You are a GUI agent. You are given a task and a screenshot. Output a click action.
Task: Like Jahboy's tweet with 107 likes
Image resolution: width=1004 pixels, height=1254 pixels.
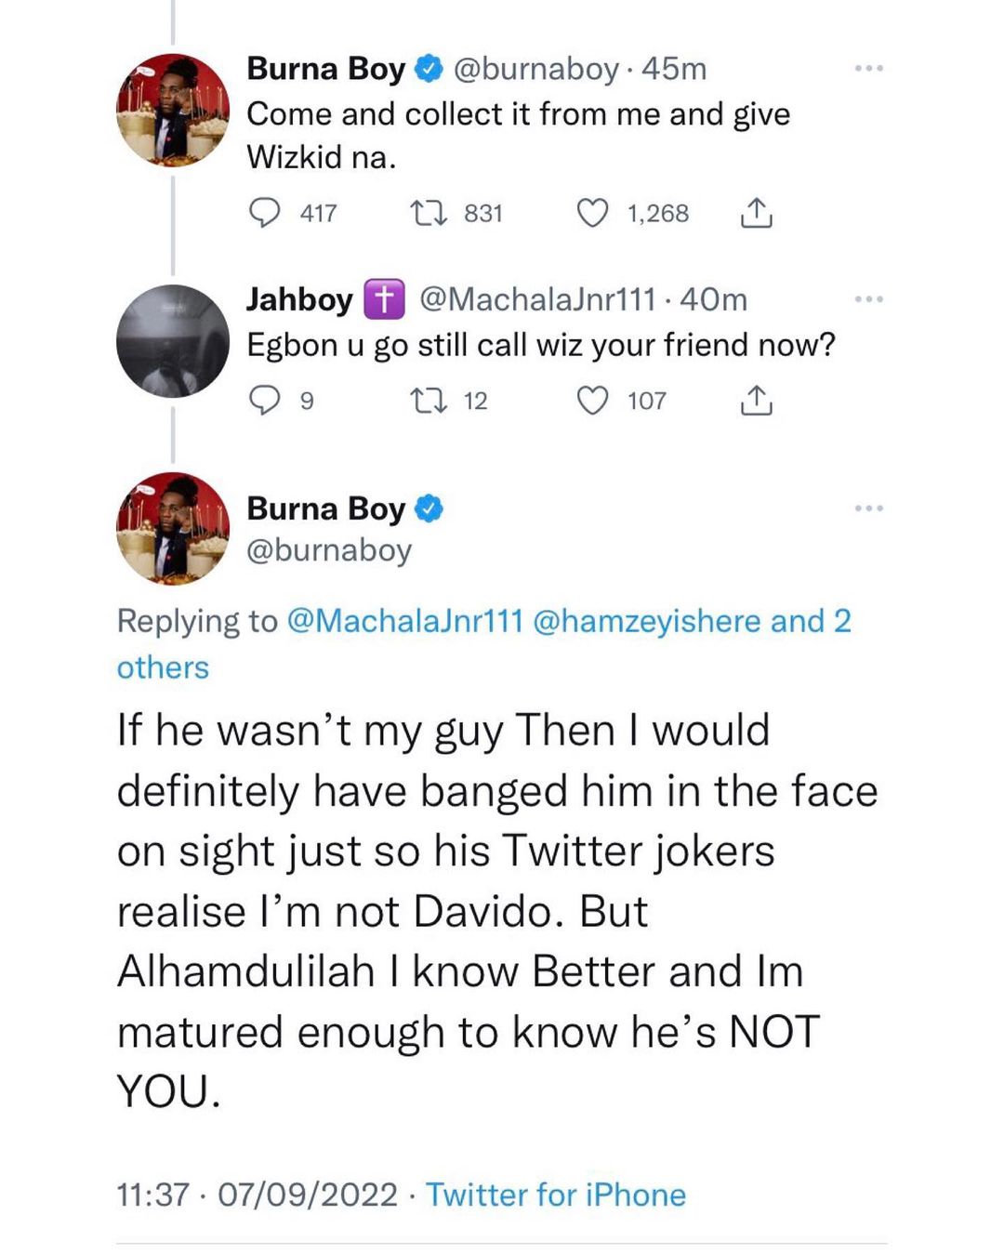592,401
